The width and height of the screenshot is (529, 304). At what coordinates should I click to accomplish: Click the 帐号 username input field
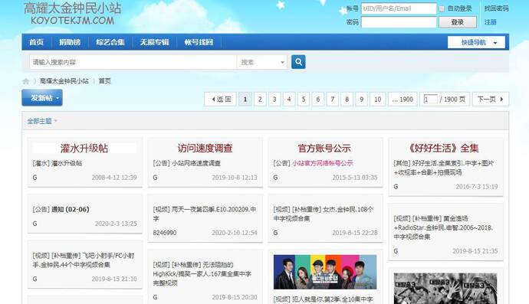point(399,8)
